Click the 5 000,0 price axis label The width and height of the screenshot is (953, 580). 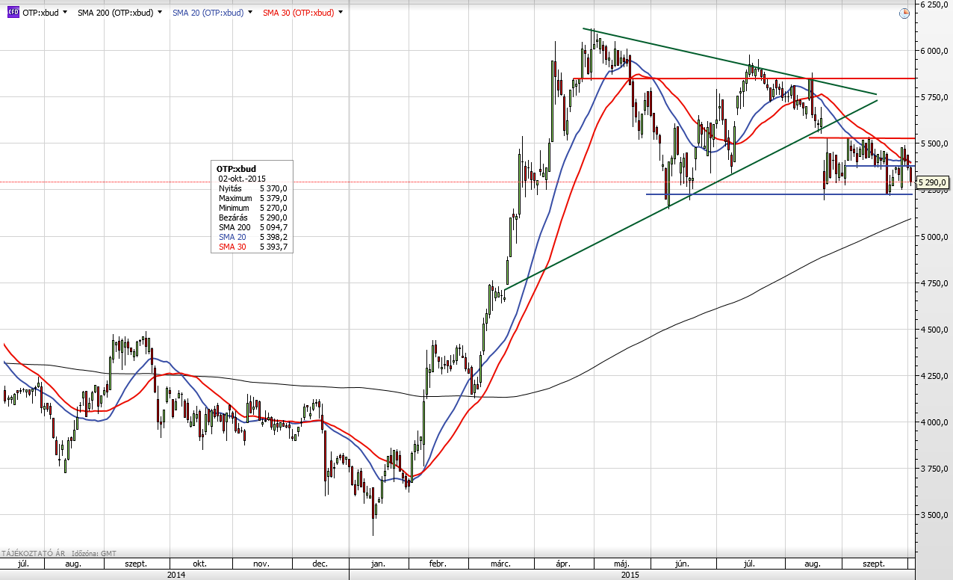tap(934, 236)
